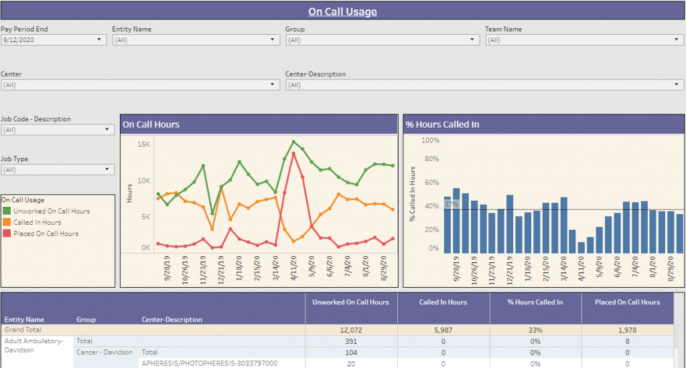
Task: Click the Adult Ambulatory-Davidson entity row
Action: coord(33,345)
